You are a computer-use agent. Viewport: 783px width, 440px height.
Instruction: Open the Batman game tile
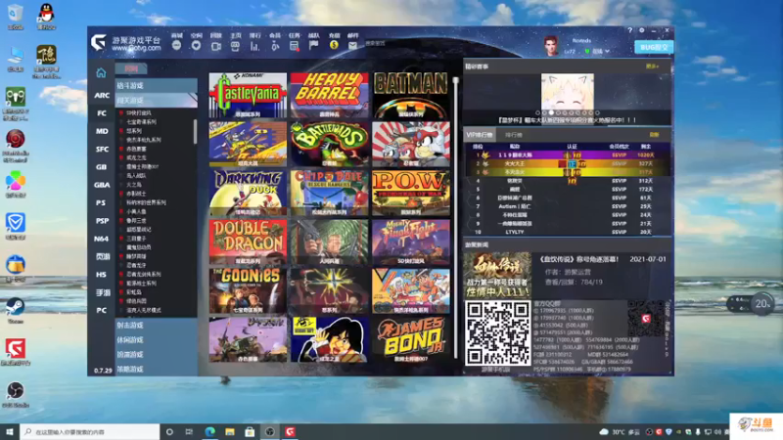410,95
